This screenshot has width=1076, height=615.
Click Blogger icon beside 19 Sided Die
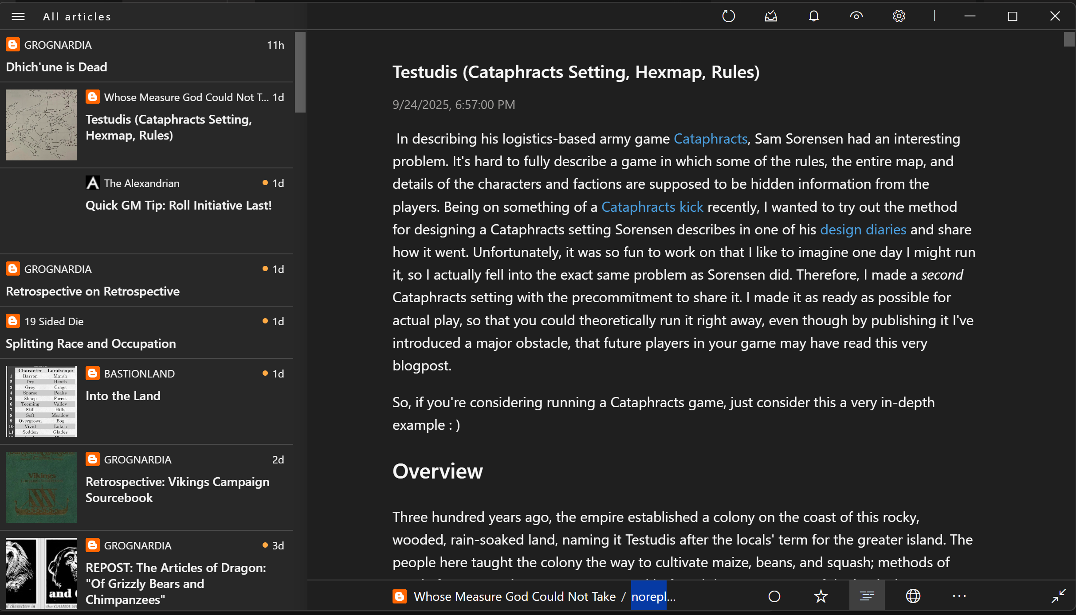pos(12,321)
